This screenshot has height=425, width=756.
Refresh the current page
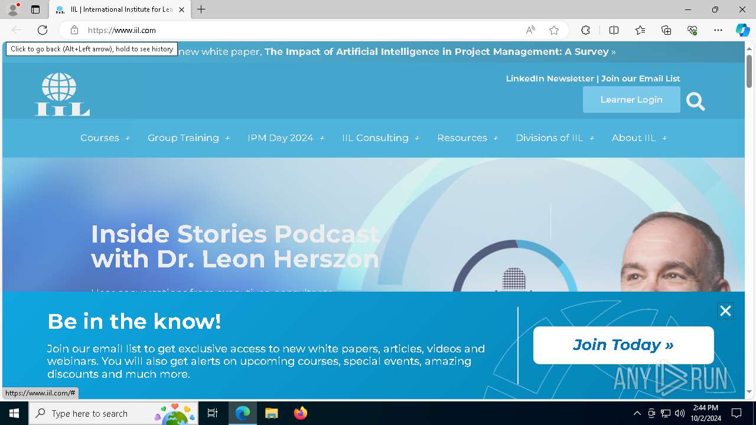43,30
